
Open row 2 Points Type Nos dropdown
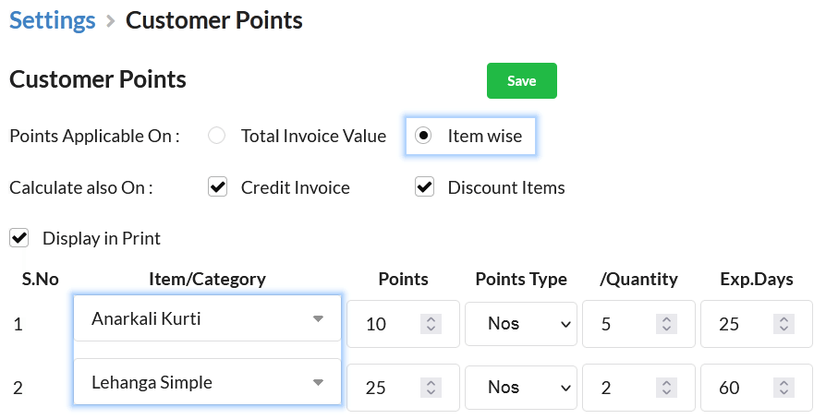[521, 388]
